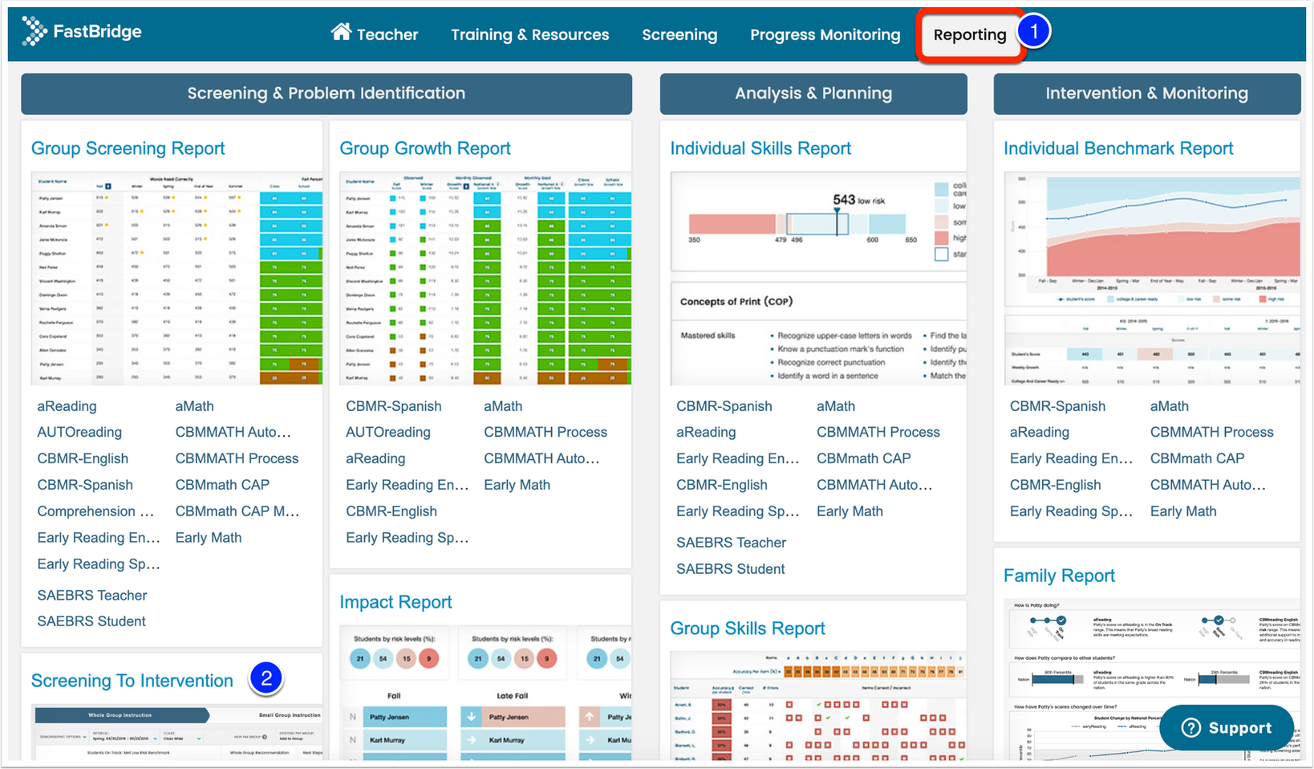This screenshot has height=769, width=1314.
Task: Click CBMR-Spanish under Group Growth Report
Action: click(395, 406)
